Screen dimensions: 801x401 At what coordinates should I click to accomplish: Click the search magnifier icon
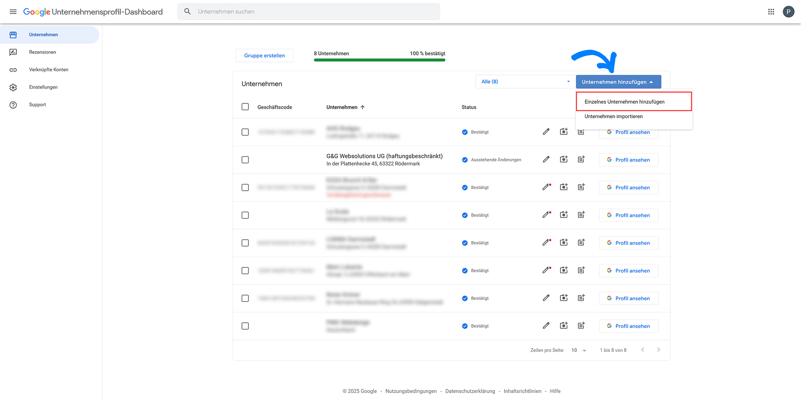(x=188, y=12)
